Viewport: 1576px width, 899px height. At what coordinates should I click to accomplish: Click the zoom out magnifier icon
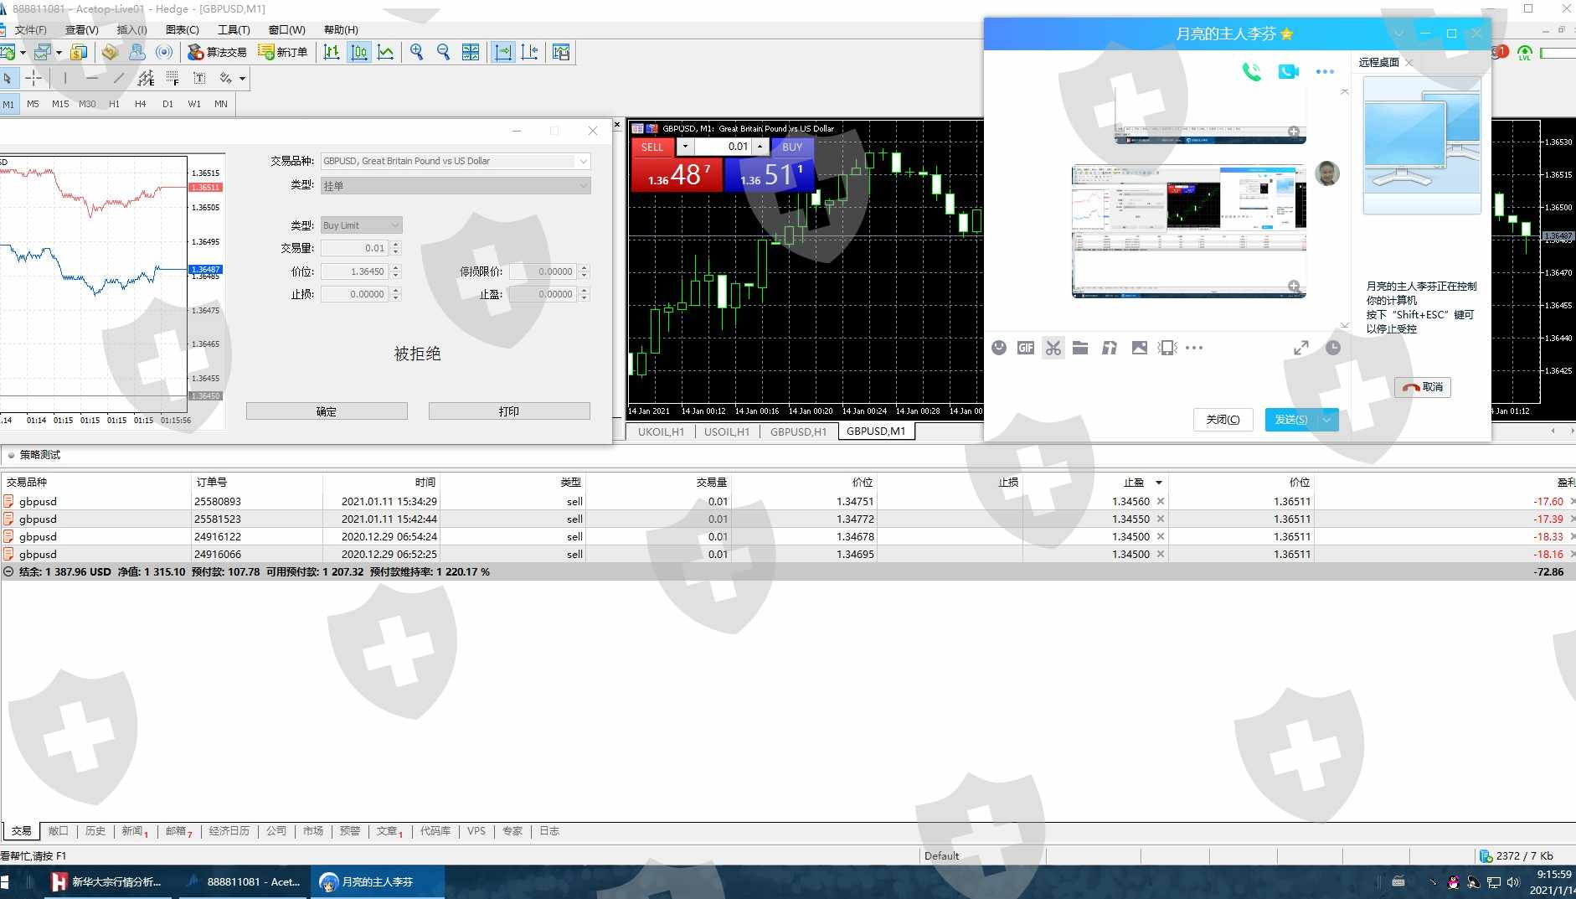(443, 52)
